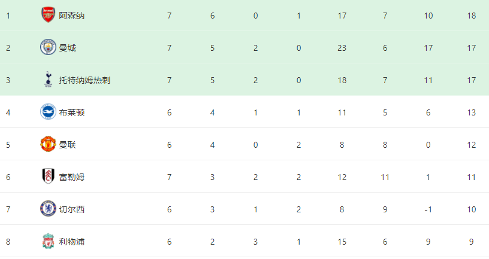
Task: Open the Liverpool club crest icon
Action: 48,241
